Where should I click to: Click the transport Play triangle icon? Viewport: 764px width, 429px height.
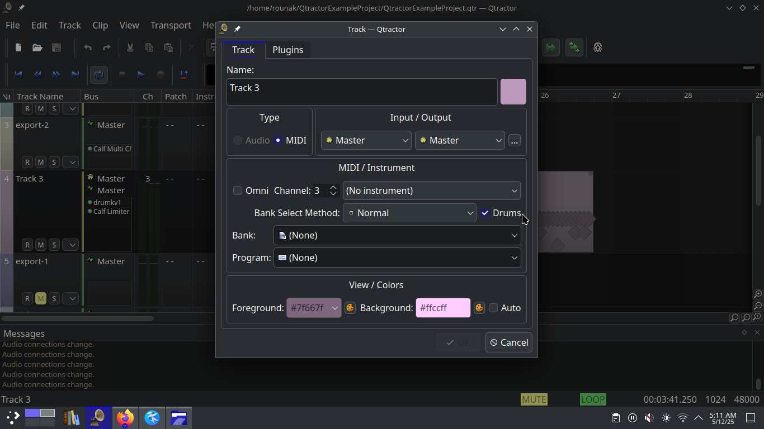pyautogui.click(x=142, y=74)
